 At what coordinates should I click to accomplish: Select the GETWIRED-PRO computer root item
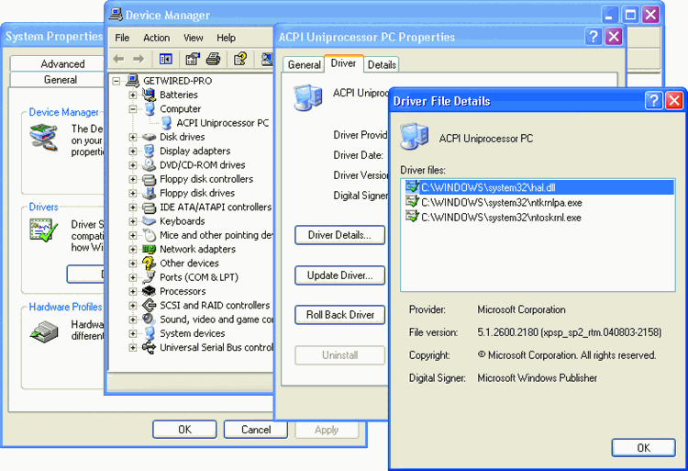177,81
